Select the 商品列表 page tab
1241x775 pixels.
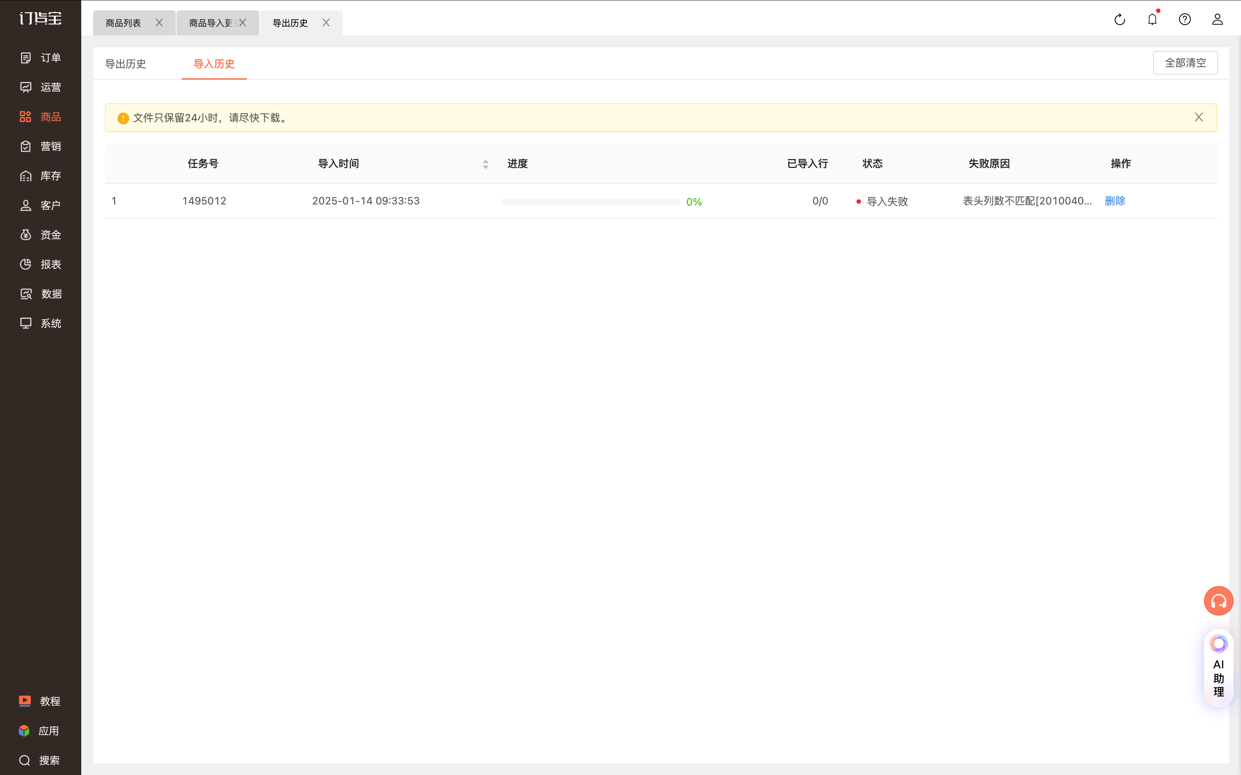coord(123,23)
